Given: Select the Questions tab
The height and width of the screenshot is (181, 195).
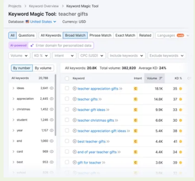Looking at the screenshot, I should [x=26, y=35].
